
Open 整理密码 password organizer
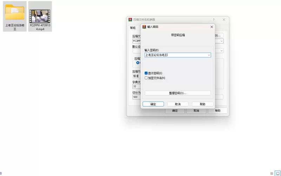(x=178, y=93)
